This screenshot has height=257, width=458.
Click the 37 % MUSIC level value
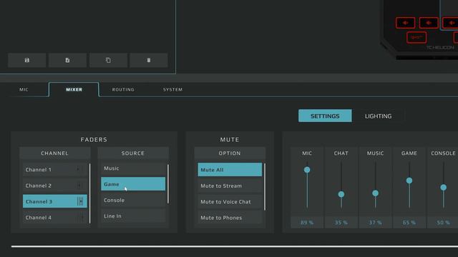[x=375, y=222]
